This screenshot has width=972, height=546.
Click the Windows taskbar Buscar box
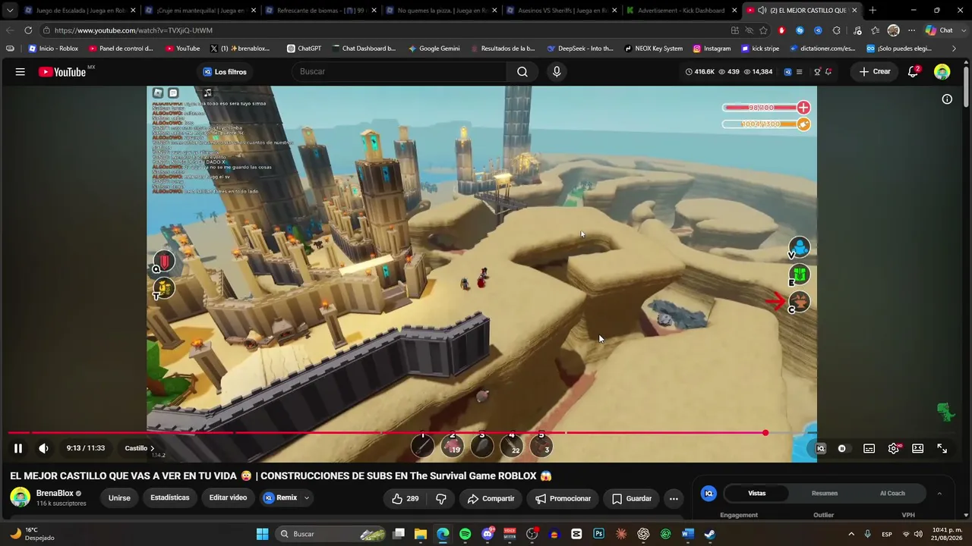pyautogui.click(x=330, y=534)
